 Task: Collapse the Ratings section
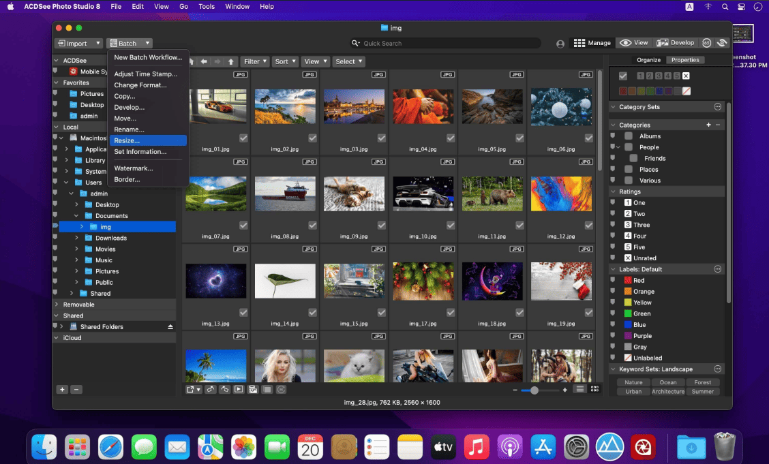click(x=613, y=192)
